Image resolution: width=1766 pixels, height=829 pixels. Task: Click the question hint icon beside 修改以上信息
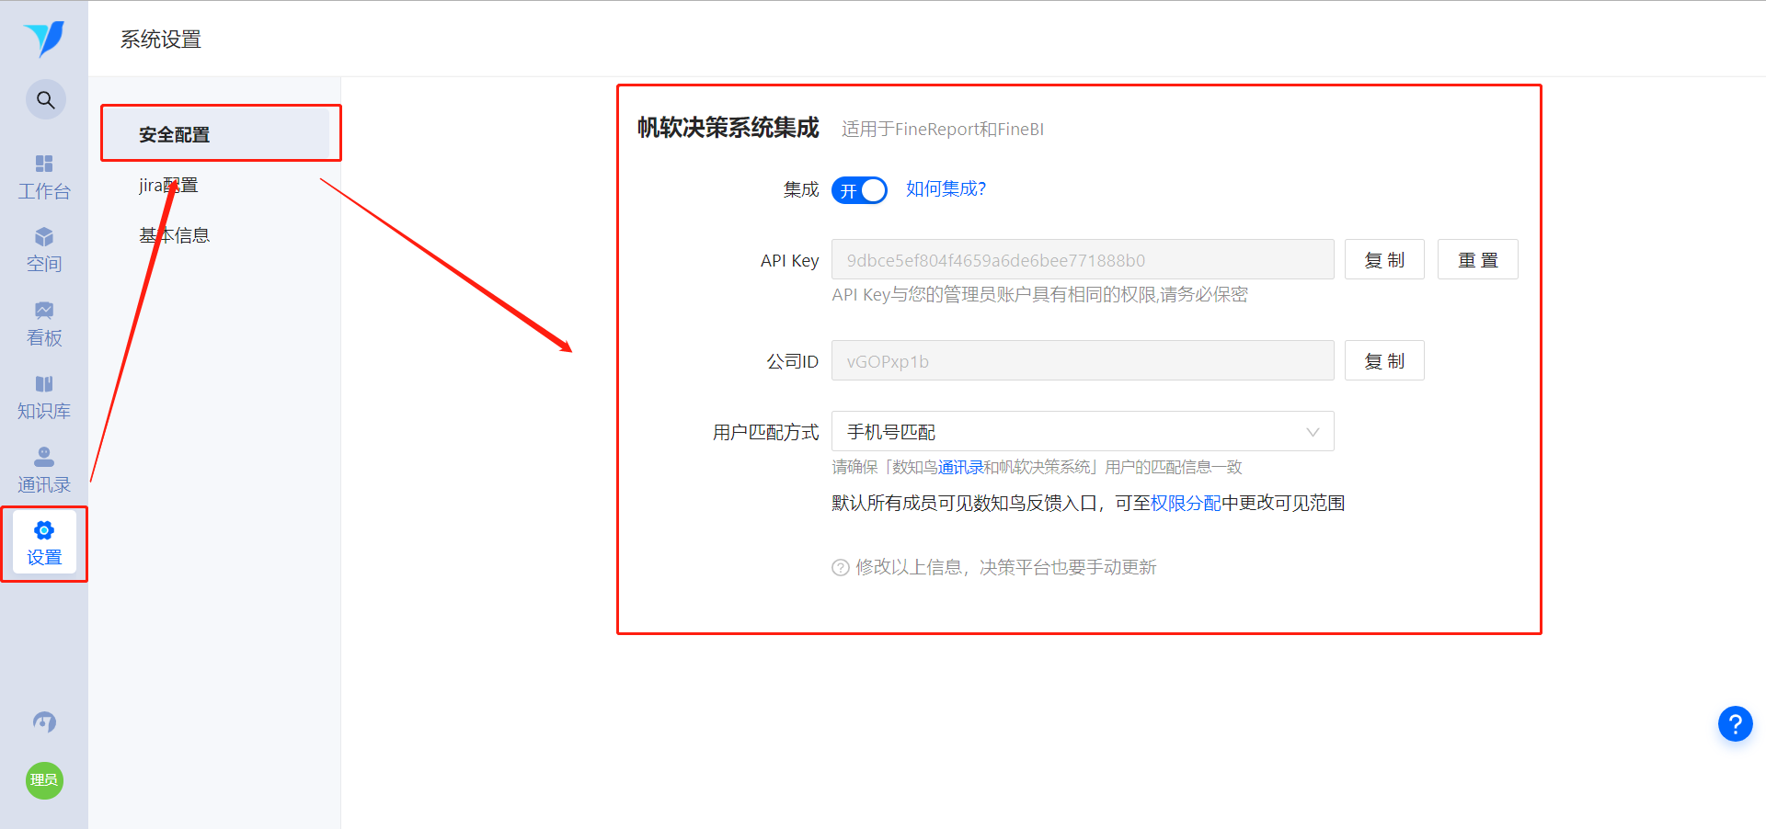point(841,568)
